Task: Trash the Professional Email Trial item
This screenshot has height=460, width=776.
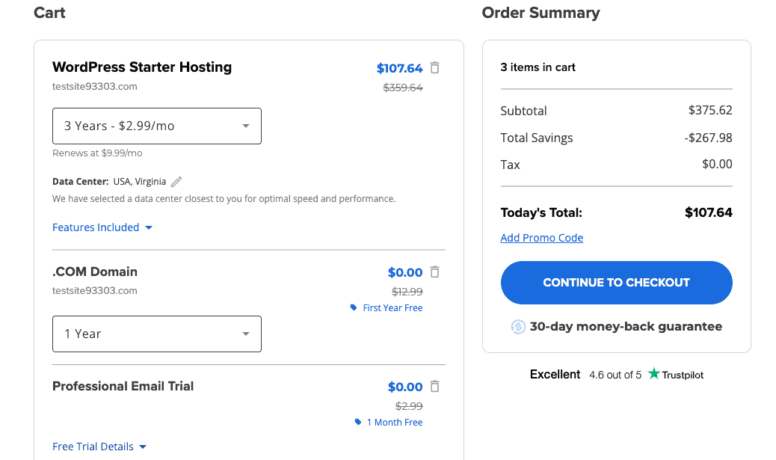Action: coord(435,387)
